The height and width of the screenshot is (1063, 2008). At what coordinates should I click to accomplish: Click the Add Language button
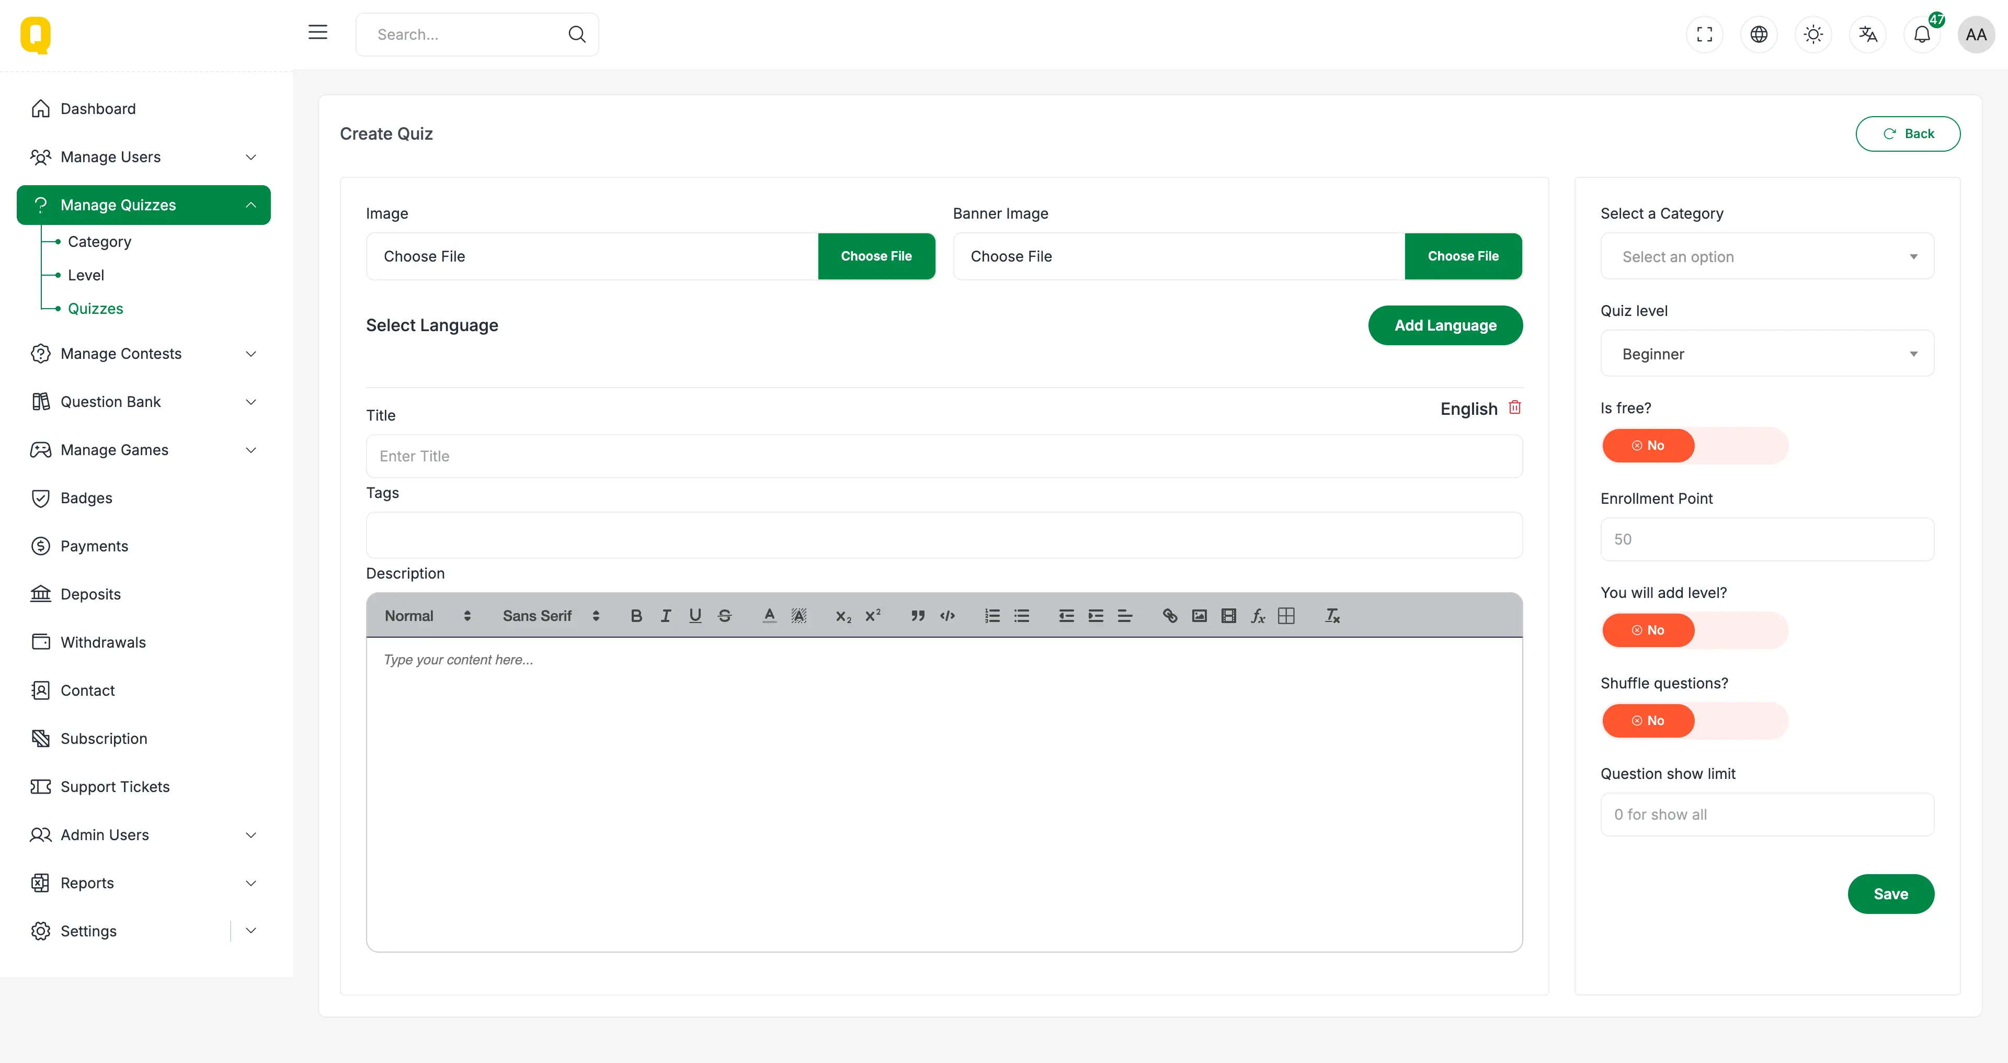coord(1444,325)
